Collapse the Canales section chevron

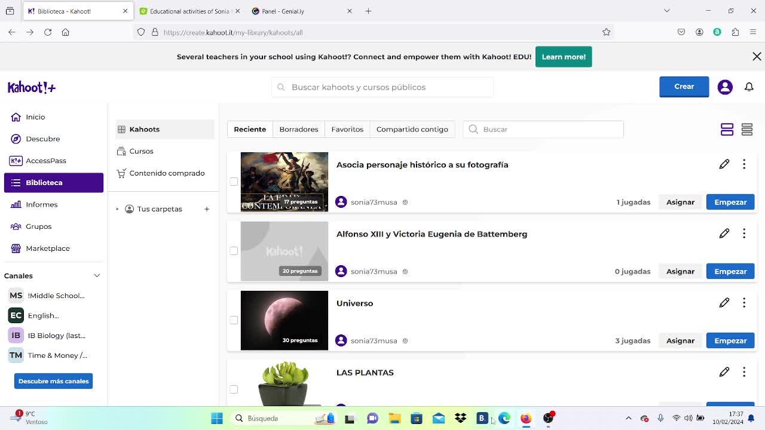click(97, 276)
